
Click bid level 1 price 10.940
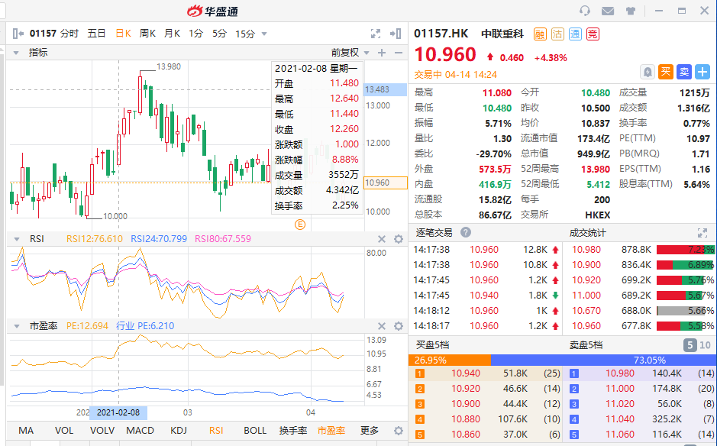tap(466, 373)
